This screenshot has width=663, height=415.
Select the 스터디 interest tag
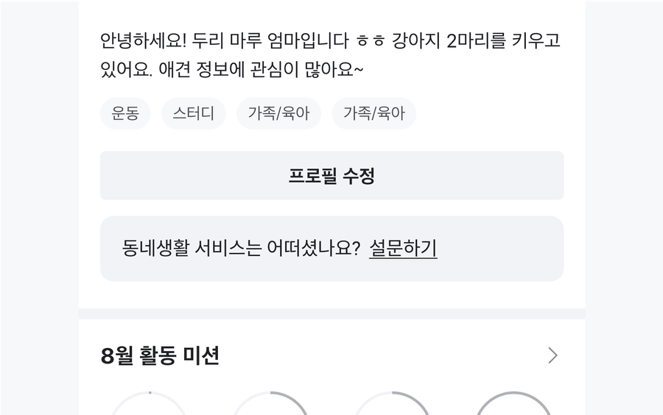pyautogui.click(x=194, y=113)
